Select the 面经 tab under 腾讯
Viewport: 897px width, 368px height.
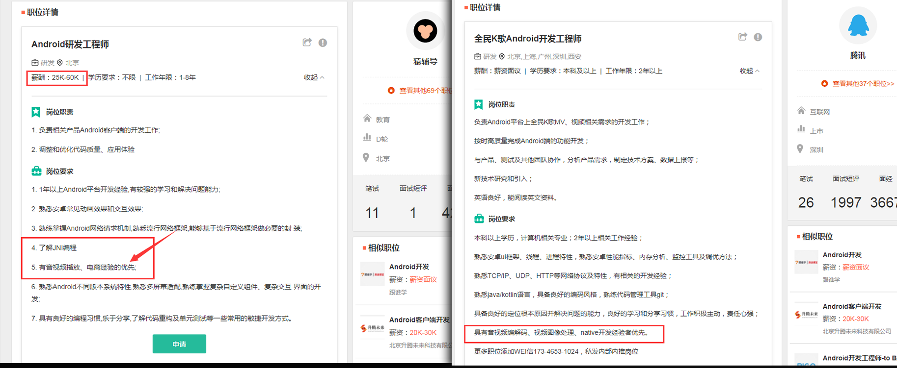886,179
